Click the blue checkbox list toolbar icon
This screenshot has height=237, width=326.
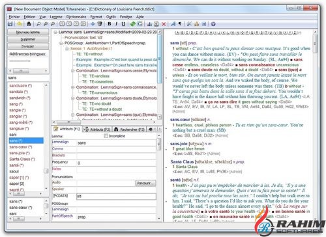coord(204,24)
